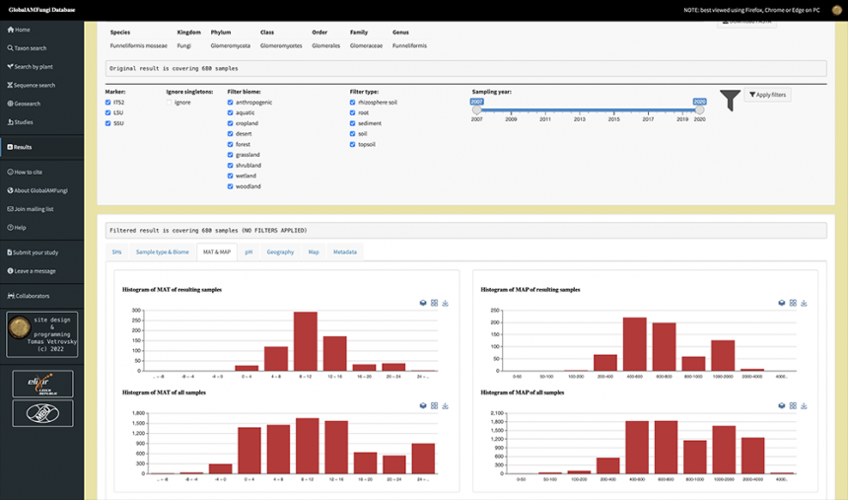The image size is (848, 500).
Task: Click the Taxon search magnifier icon
Action: (x=10, y=48)
